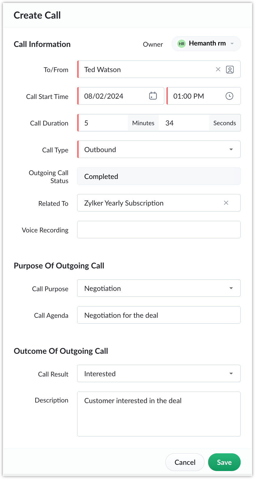Cancel creating the call
Viewport: 255px width, 479px height.
185,462
